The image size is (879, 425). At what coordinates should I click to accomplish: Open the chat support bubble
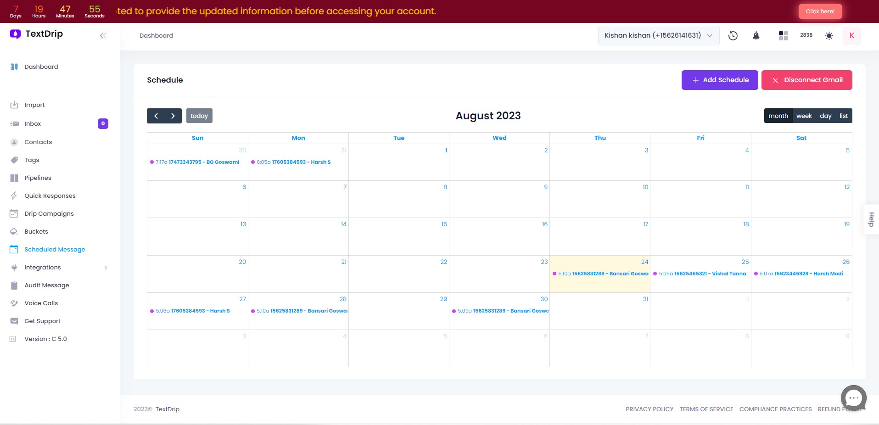pos(853,398)
